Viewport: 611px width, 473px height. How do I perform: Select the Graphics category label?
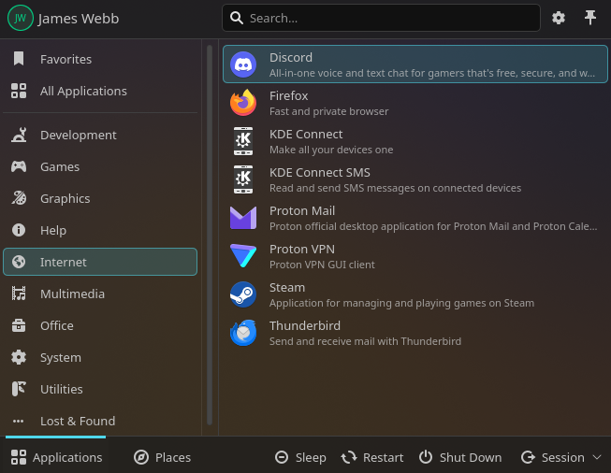tap(65, 199)
